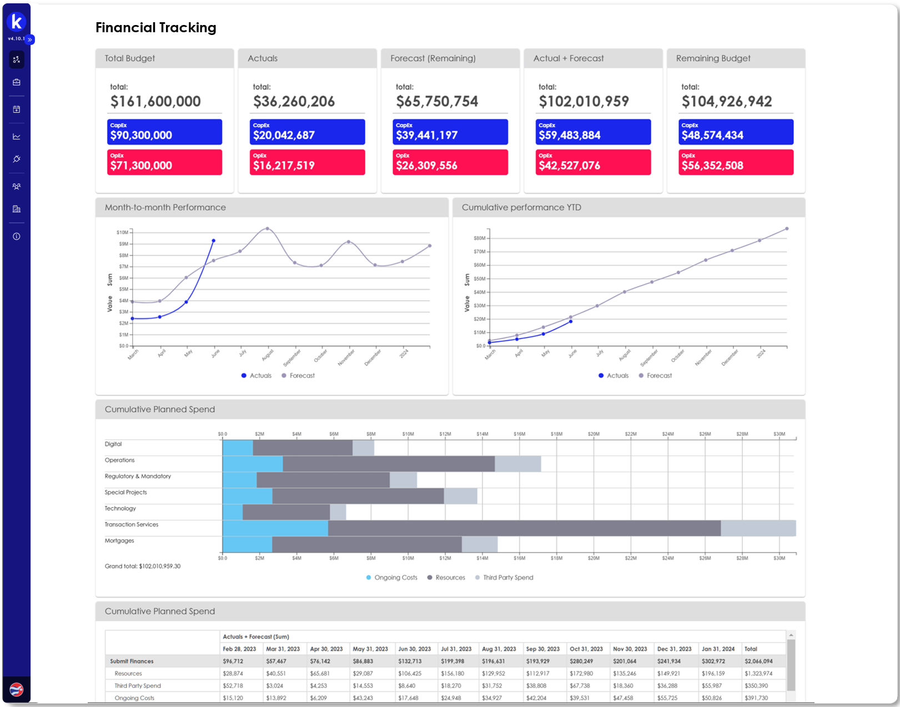This screenshot has height=707, width=900.
Task: Select the Total Budget OpEx $71,300,000 tile
Action: point(164,162)
